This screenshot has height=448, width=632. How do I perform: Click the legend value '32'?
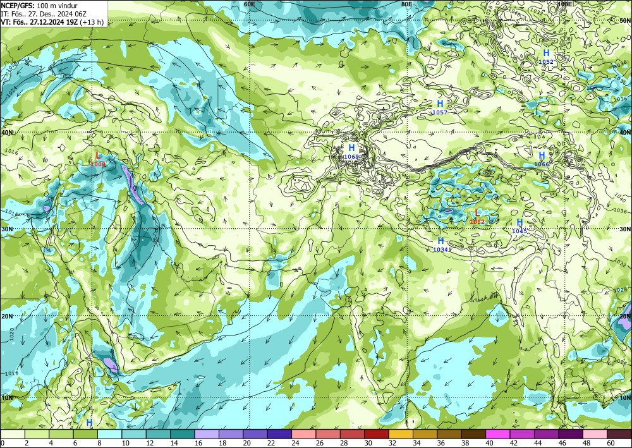(x=392, y=443)
